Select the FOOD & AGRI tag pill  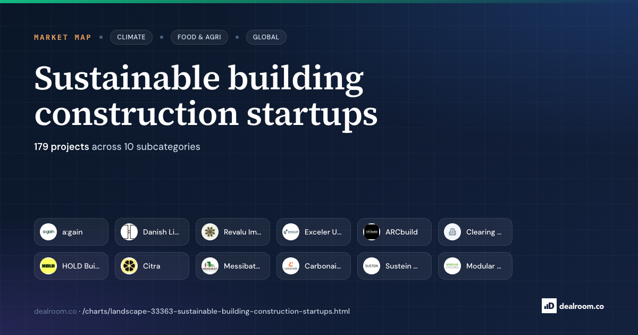click(199, 37)
